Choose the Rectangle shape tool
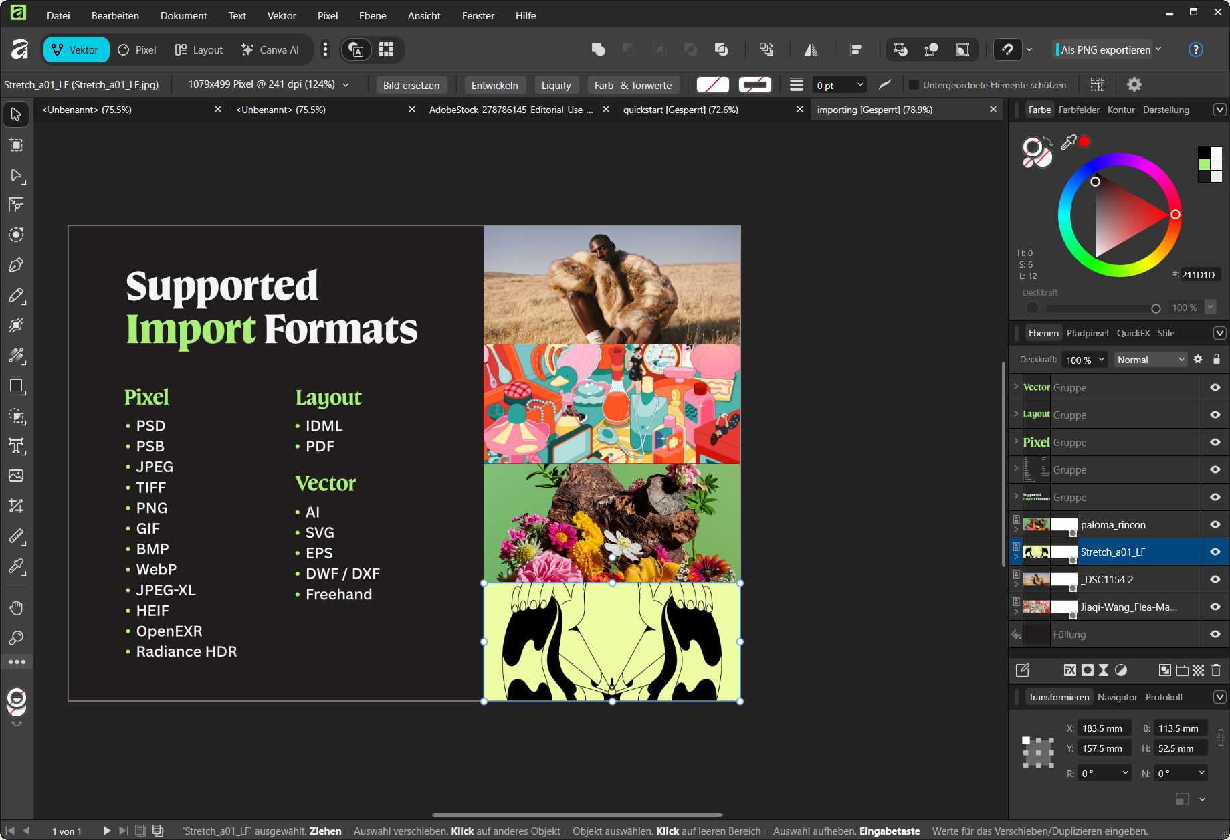Image resolution: width=1230 pixels, height=840 pixels. click(16, 386)
